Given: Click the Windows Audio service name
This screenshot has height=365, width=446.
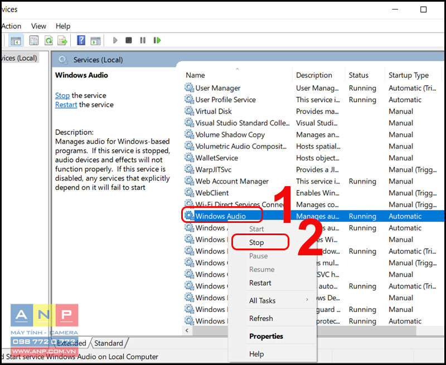Looking at the screenshot, I should [220, 216].
